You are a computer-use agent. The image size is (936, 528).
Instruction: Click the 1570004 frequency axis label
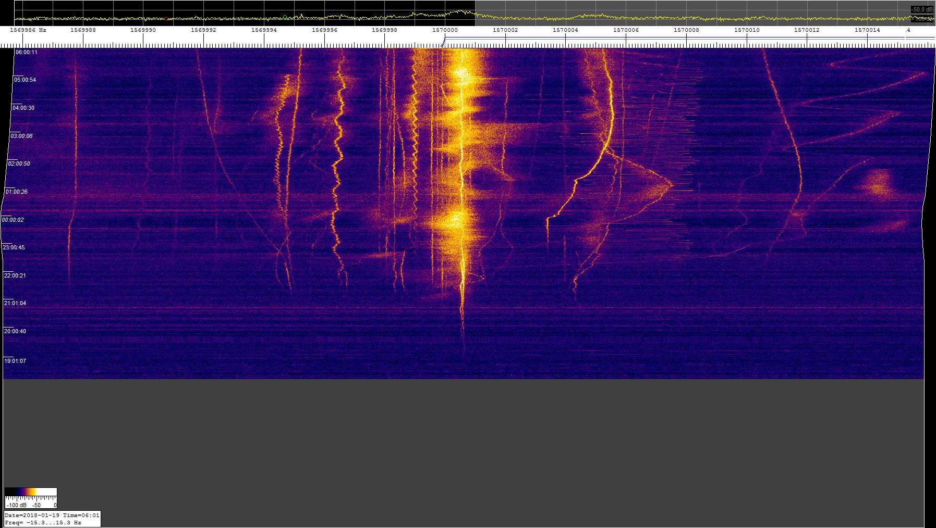[565, 30]
